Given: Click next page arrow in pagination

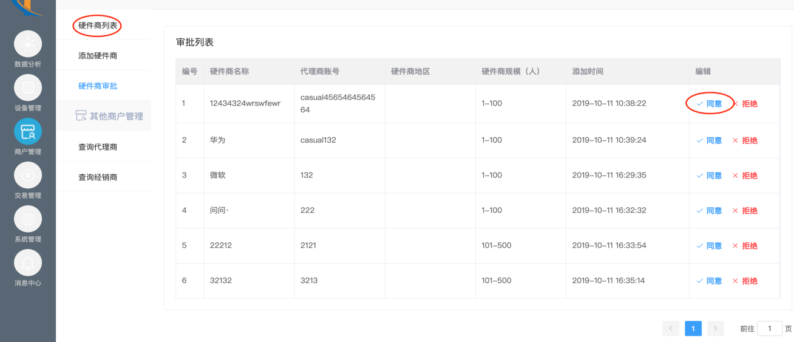Looking at the screenshot, I should [x=716, y=329].
